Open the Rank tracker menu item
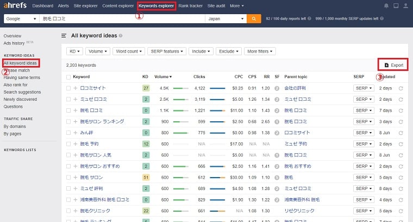 [x=190, y=6]
